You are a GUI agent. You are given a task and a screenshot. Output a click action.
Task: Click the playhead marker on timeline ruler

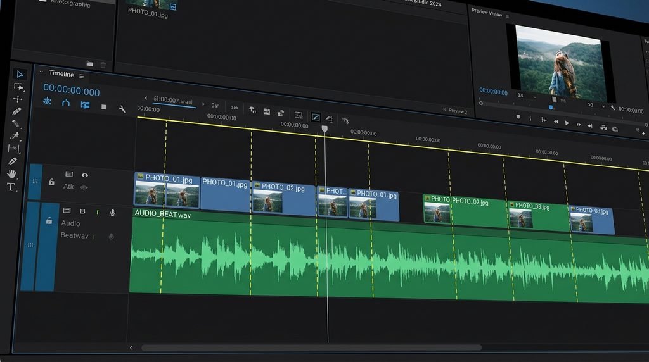point(324,129)
